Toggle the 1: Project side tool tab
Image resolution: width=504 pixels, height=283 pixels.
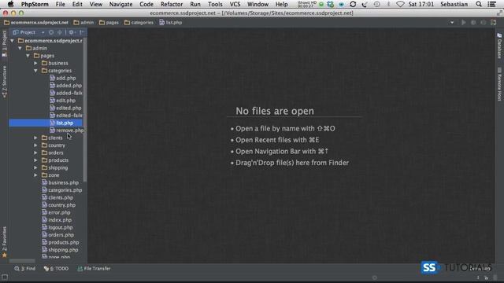coord(4,44)
